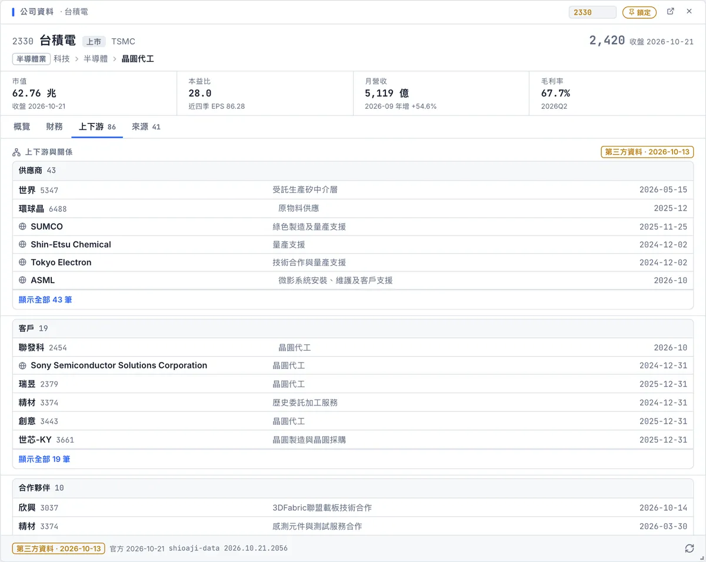Image resolution: width=706 pixels, height=562 pixels.
Task: Open the 精材 row with 歷史委託加工服務
Action: click(x=353, y=403)
